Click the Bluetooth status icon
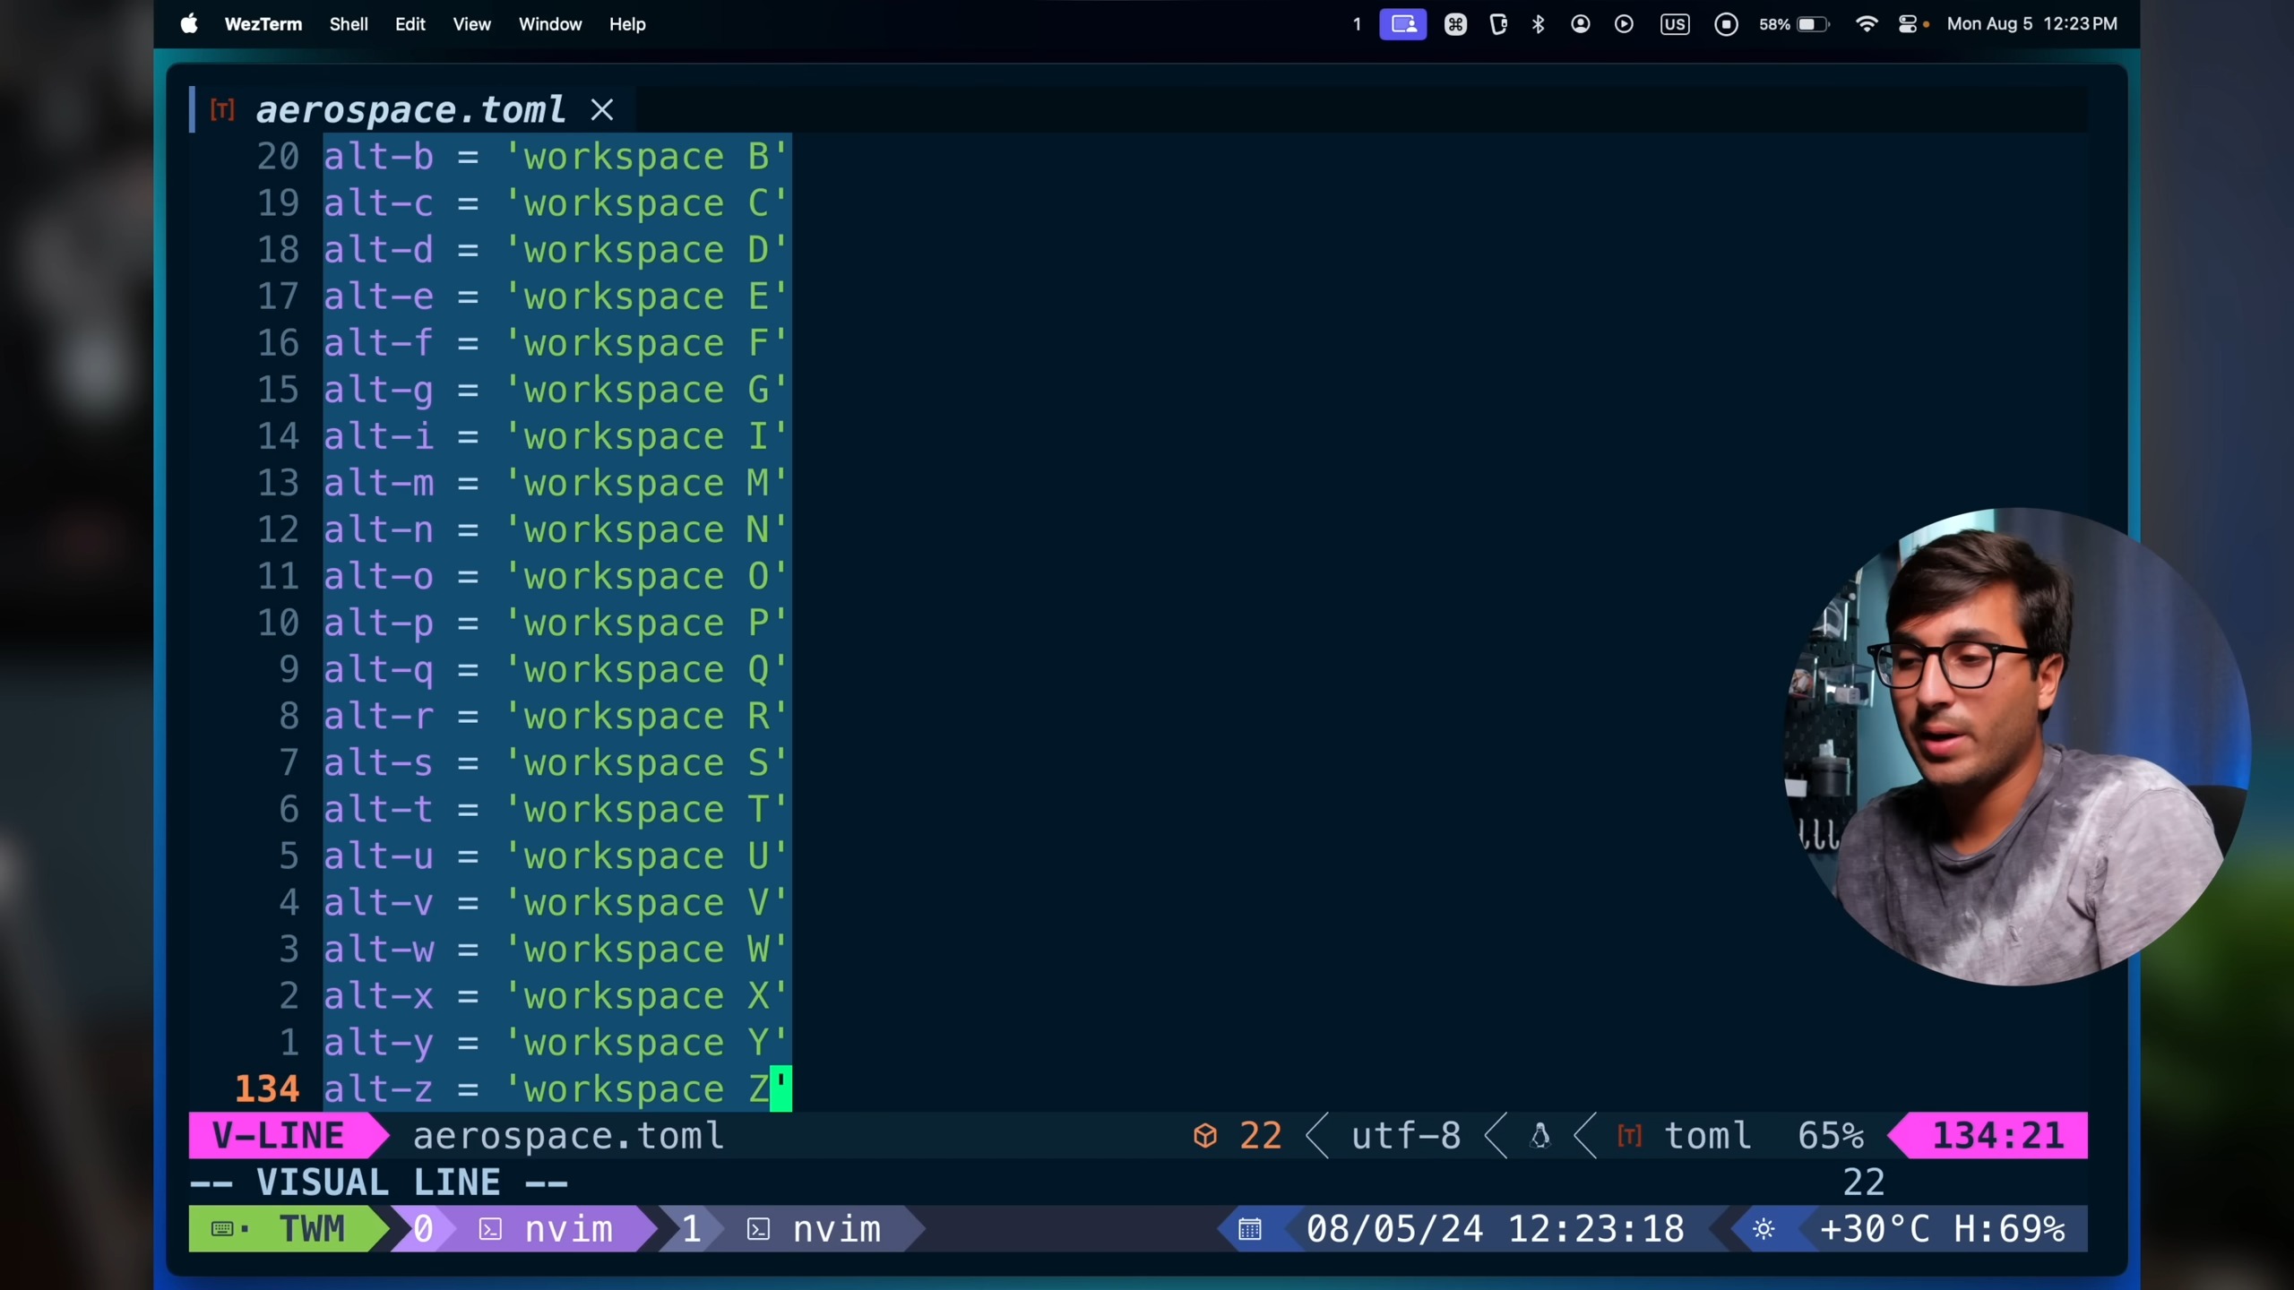Image resolution: width=2294 pixels, height=1290 pixels. pos(1538,24)
